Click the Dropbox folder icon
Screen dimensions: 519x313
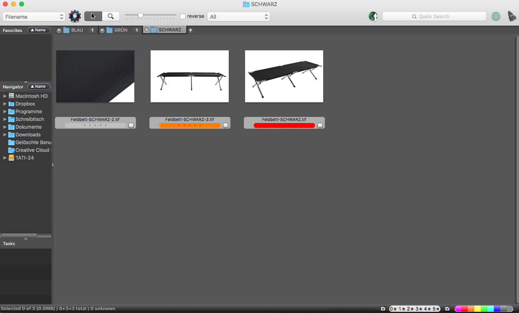point(11,104)
